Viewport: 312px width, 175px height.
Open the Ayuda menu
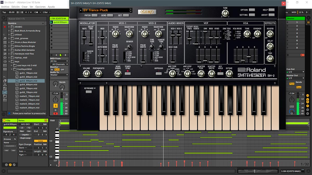[x=51, y=7]
